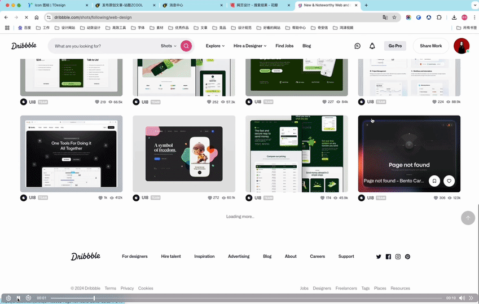Screen dimensions: 479x304
Task: Open the One Tools For Doing it shot
Action: coord(71,153)
